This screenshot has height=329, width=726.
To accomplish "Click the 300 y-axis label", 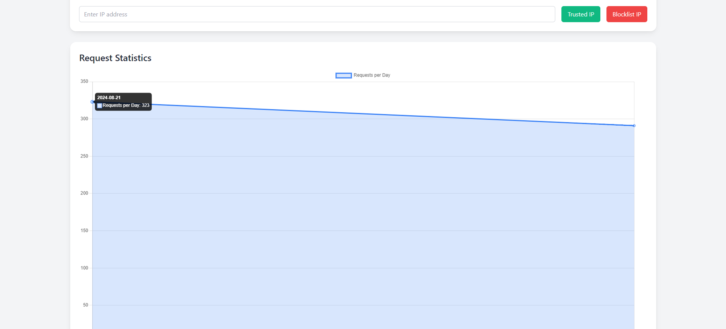I will [84, 119].
